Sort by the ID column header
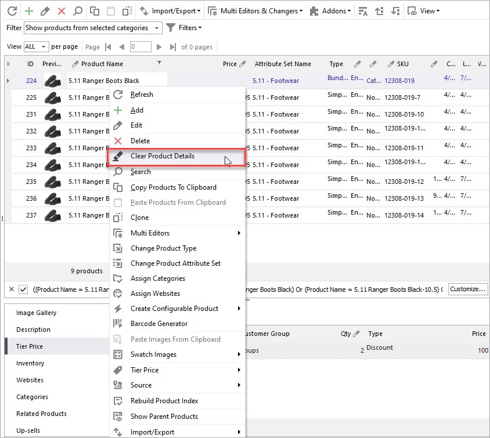Viewport: 490px width, 438px height. [30, 64]
